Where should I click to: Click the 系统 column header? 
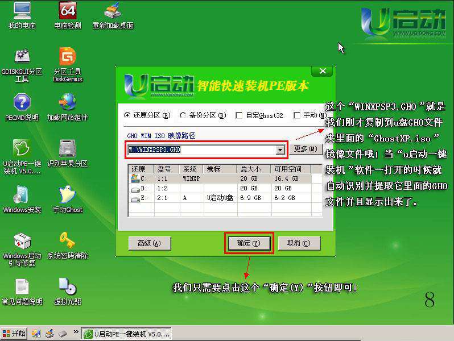[192, 169]
